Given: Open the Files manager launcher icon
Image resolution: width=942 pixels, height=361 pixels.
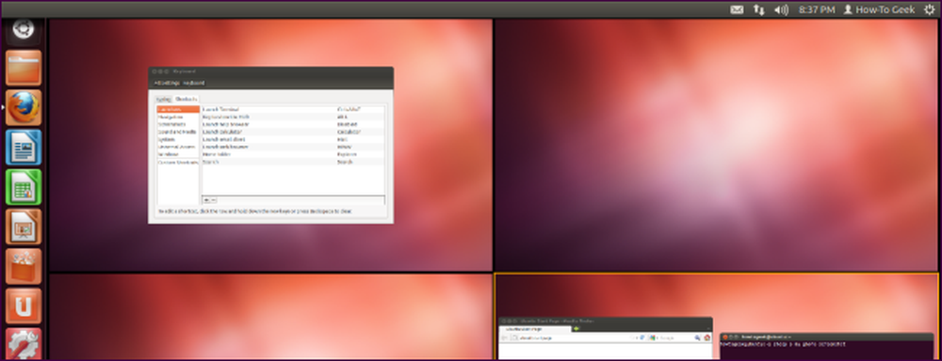Looking at the screenshot, I should [x=24, y=68].
